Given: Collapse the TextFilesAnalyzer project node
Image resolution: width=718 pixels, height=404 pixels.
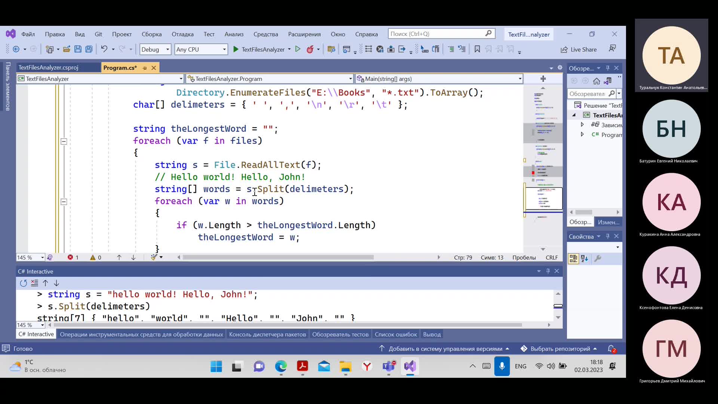Looking at the screenshot, I should point(574,115).
